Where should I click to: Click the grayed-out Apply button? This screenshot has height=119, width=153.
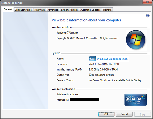[x=143, y=114]
